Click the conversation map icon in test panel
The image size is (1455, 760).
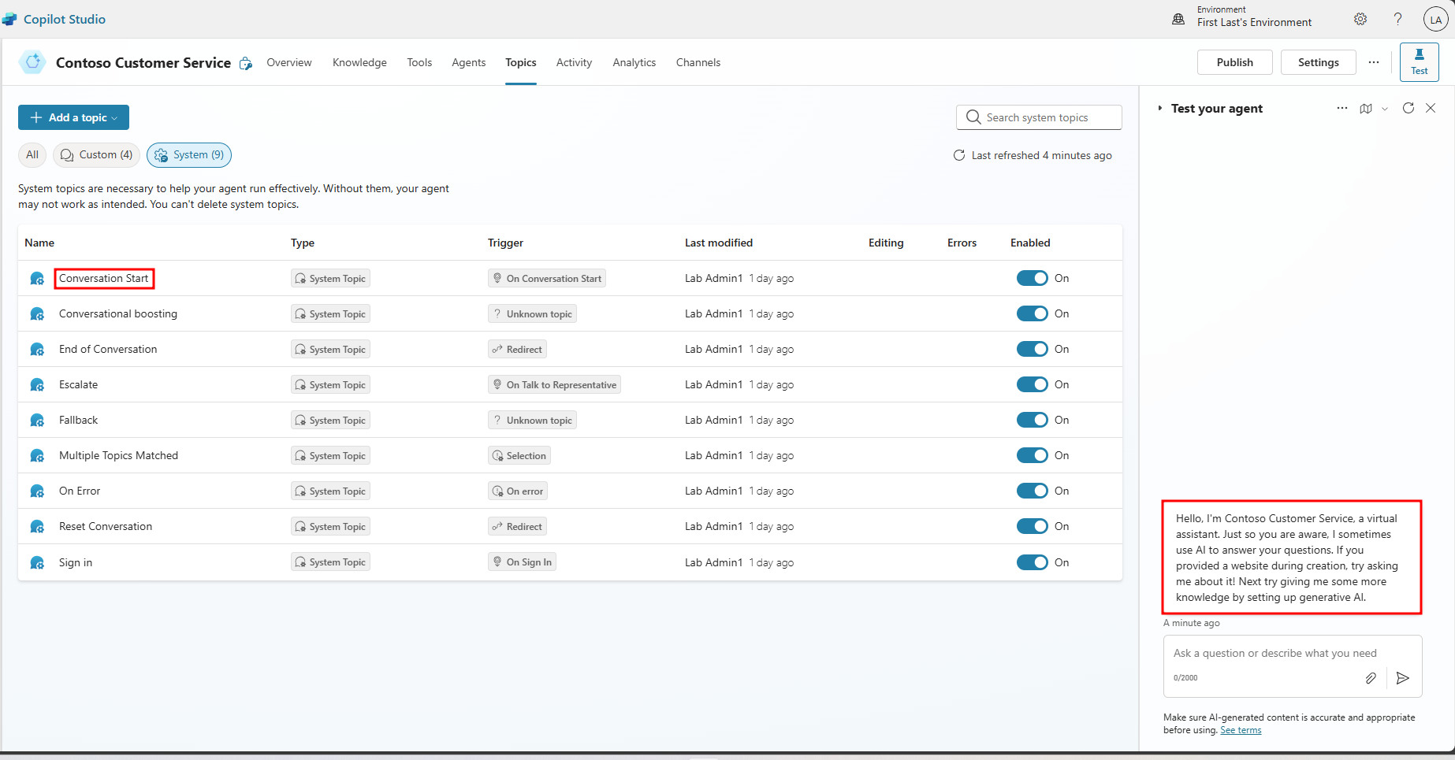pyautogui.click(x=1366, y=108)
